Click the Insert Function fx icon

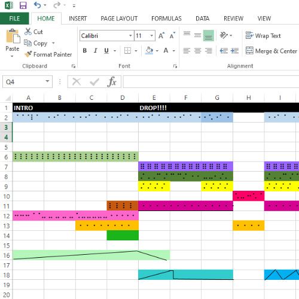click(x=112, y=82)
